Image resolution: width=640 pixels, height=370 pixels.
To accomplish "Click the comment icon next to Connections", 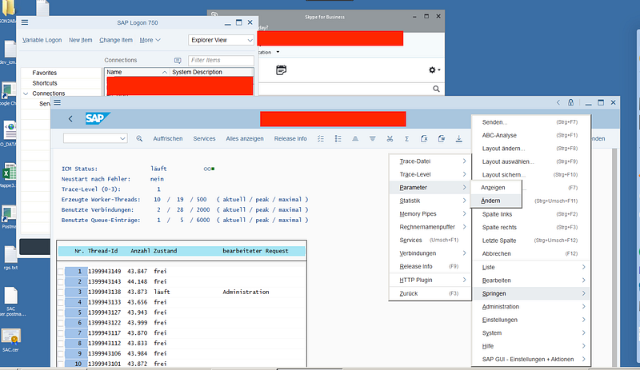I will [x=178, y=61].
